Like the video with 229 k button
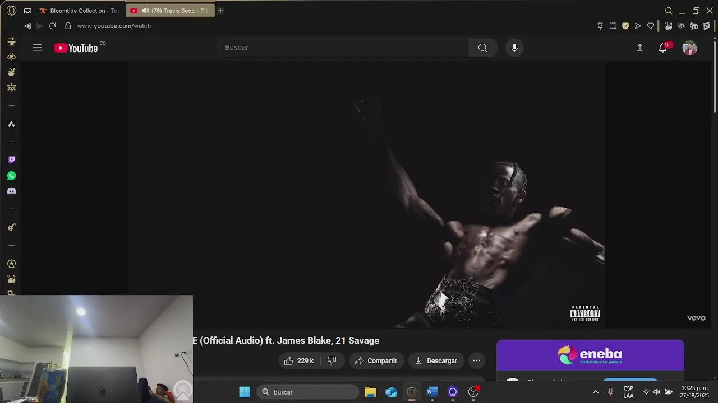The height and width of the screenshot is (403, 718). click(x=300, y=360)
